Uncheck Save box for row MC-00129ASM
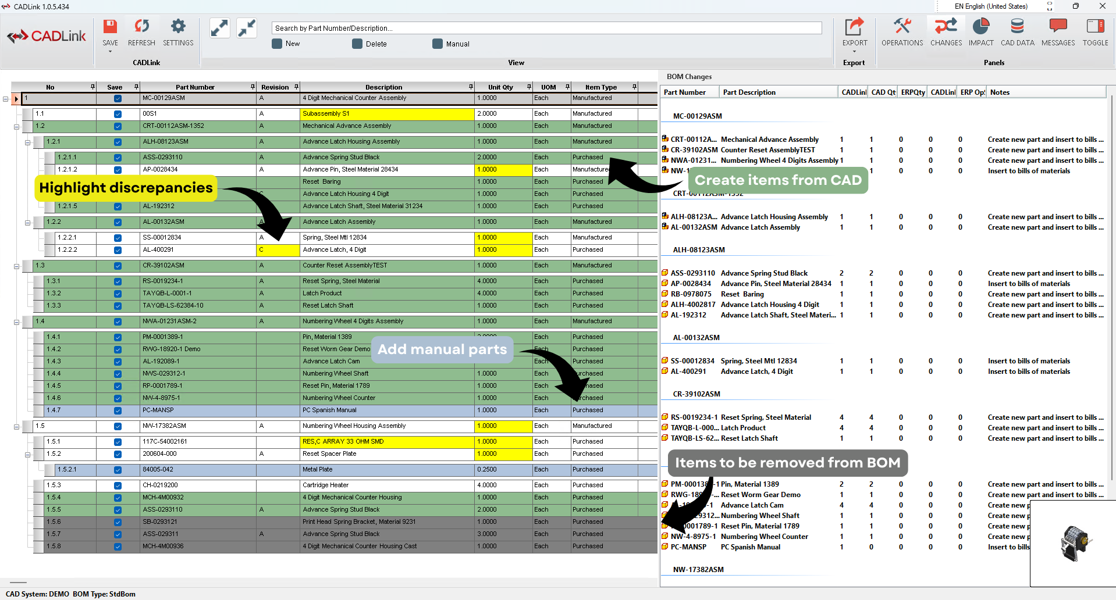 [118, 99]
